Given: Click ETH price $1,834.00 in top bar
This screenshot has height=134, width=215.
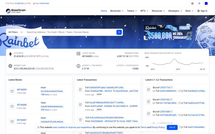Looking at the screenshot, I should pos(19,3).
